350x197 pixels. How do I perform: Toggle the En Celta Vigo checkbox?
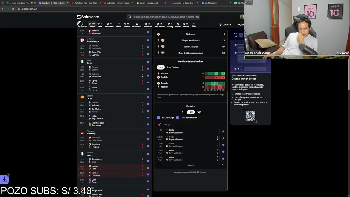158,118
